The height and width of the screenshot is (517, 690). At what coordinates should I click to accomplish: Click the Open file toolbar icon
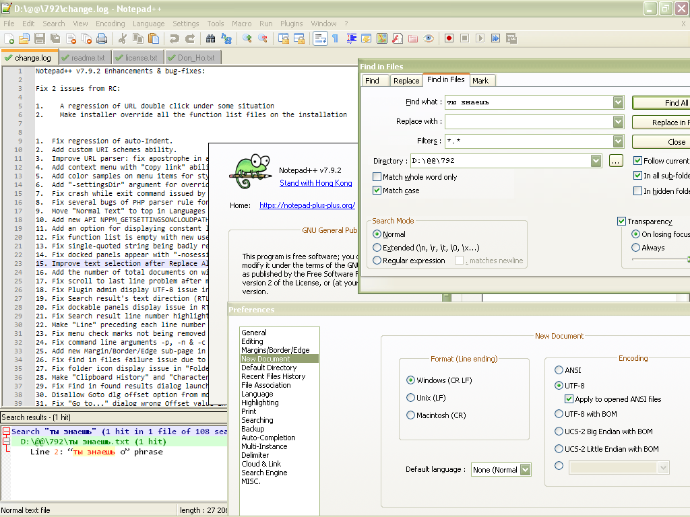[x=24, y=38]
